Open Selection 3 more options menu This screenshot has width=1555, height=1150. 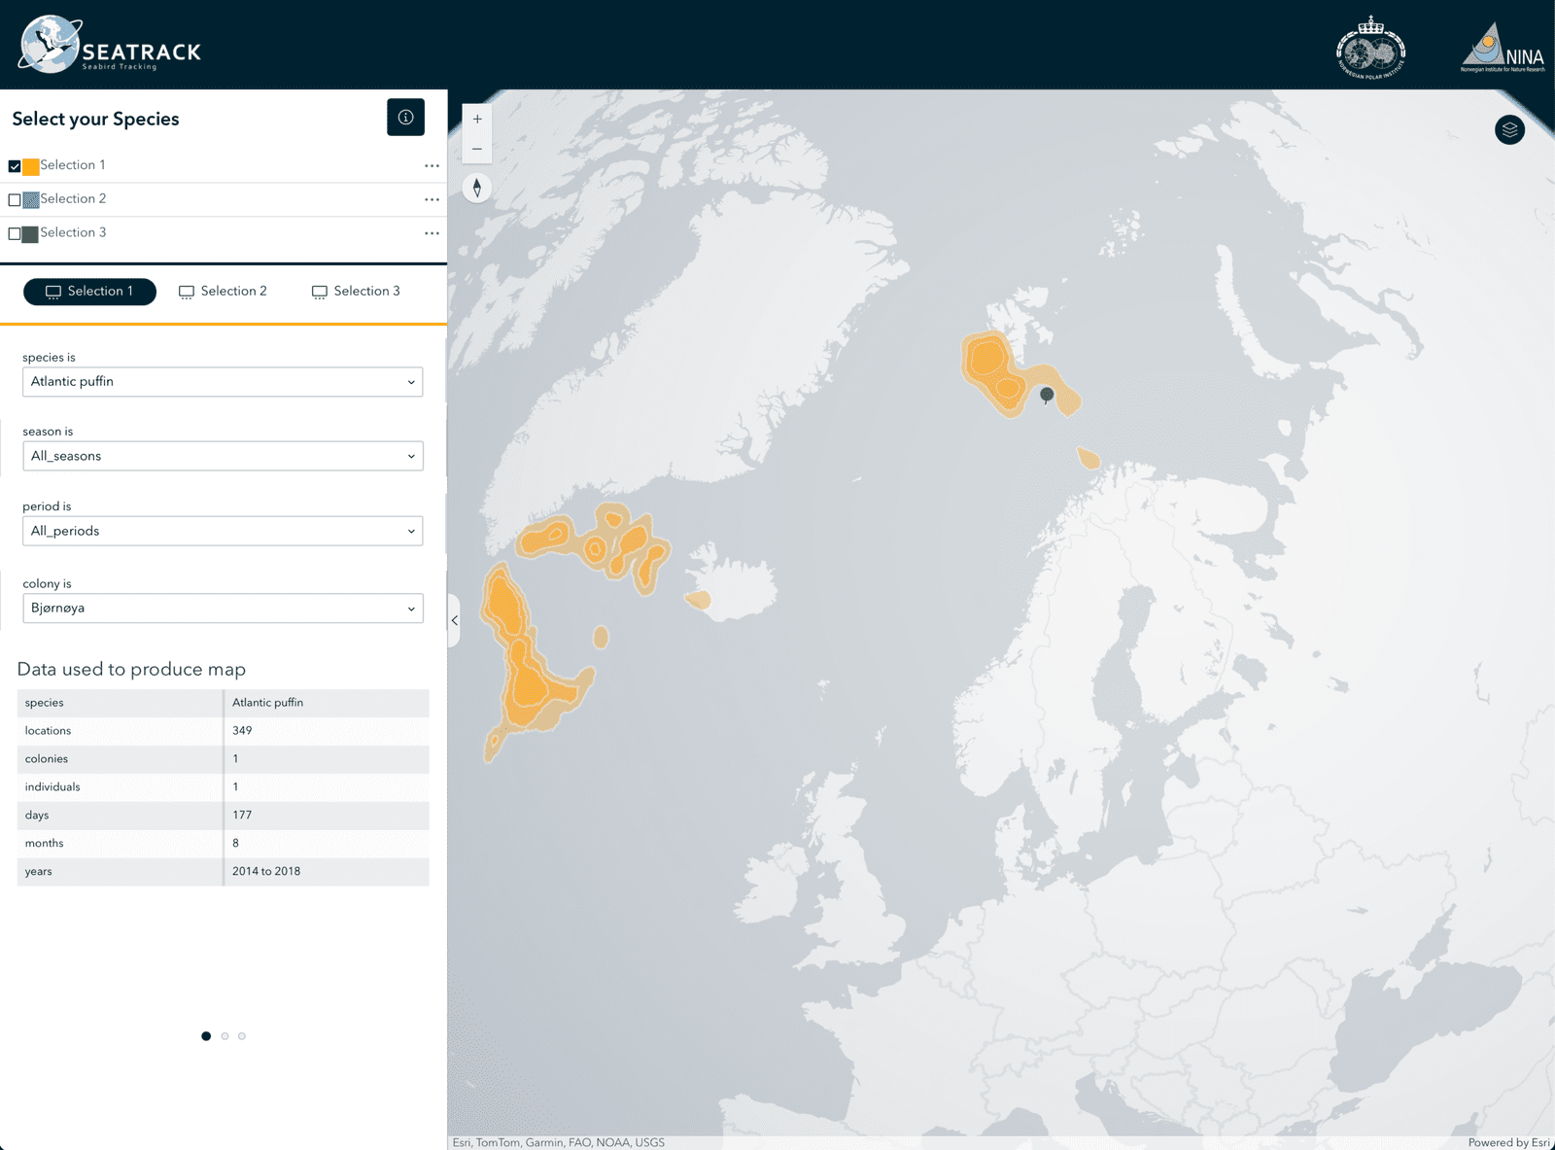point(432,233)
